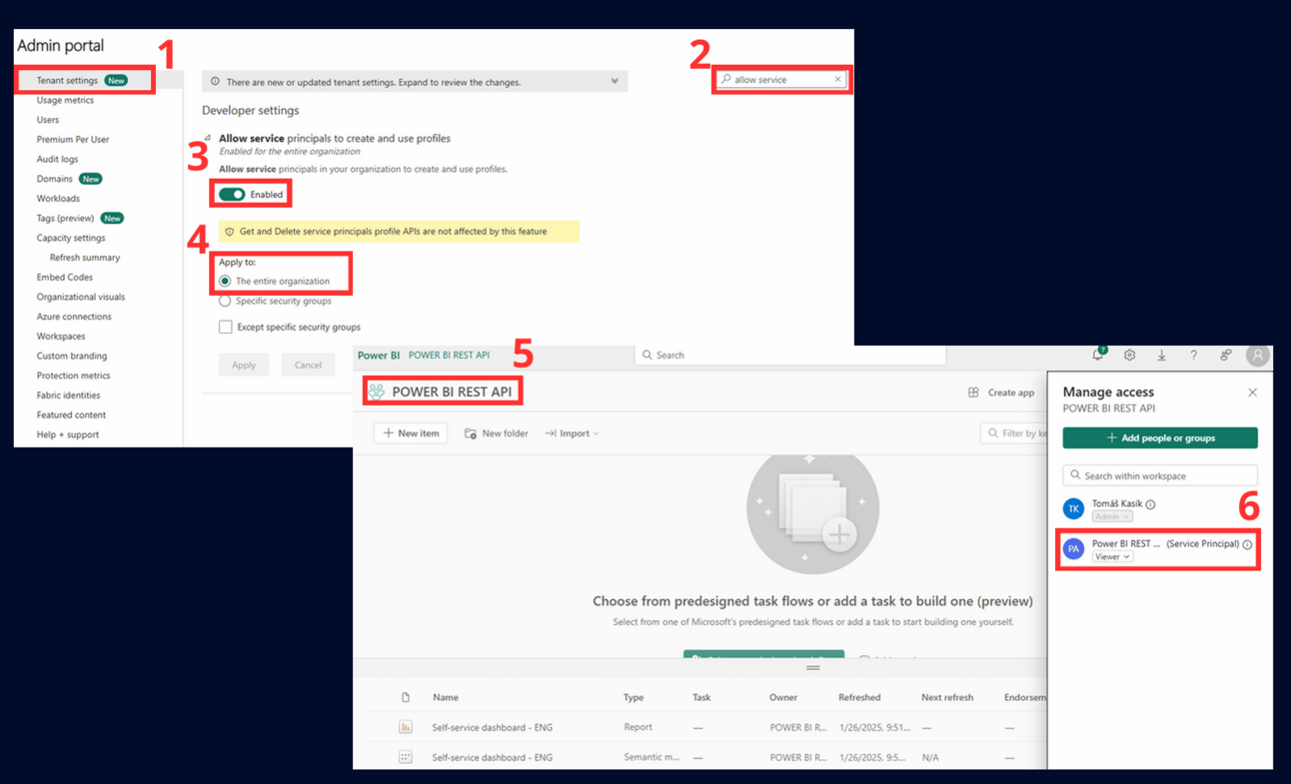The height and width of the screenshot is (784, 1291).
Task: Collapse Allow service principals setting
Action: coord(208,139)
